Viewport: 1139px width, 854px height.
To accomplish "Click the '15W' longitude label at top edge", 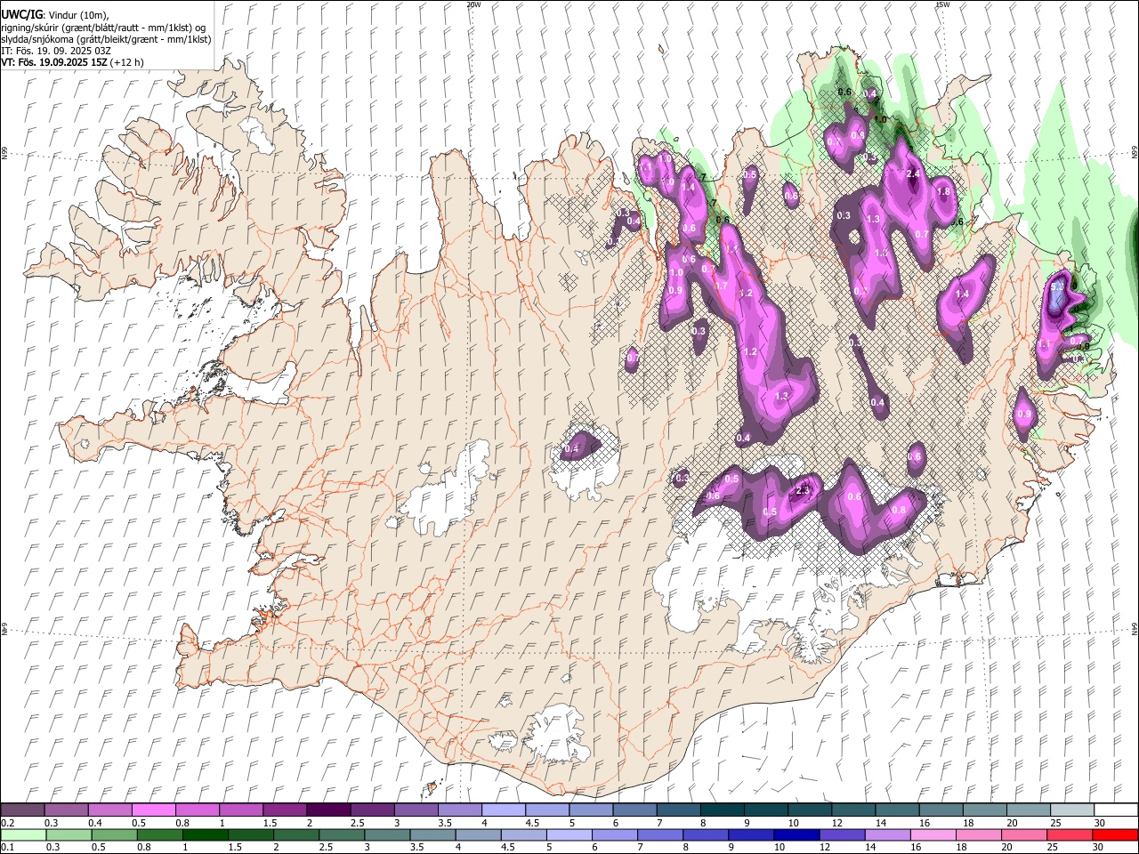I will coord(942,4).
